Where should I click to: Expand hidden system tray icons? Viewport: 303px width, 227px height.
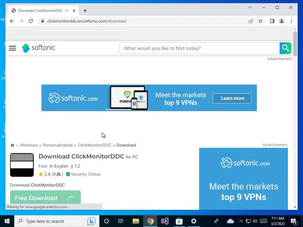point(241,221)
